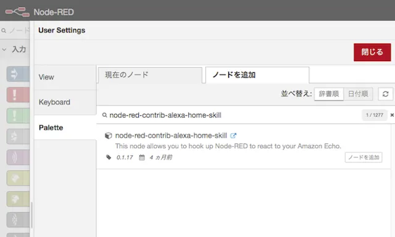Click the node-red-contrib-alexa-home-skill module name
This screenshot has width=395, height=237.
pyautogui.click(x=171, y=136)
